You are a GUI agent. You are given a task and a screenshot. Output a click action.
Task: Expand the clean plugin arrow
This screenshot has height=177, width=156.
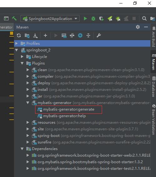pos(28,70)
